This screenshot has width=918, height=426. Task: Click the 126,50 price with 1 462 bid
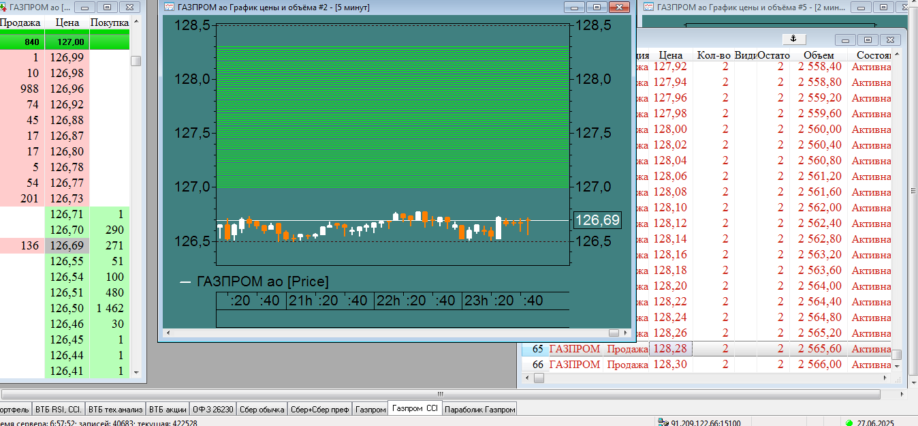pyautogui.click(x=67, y=308)
